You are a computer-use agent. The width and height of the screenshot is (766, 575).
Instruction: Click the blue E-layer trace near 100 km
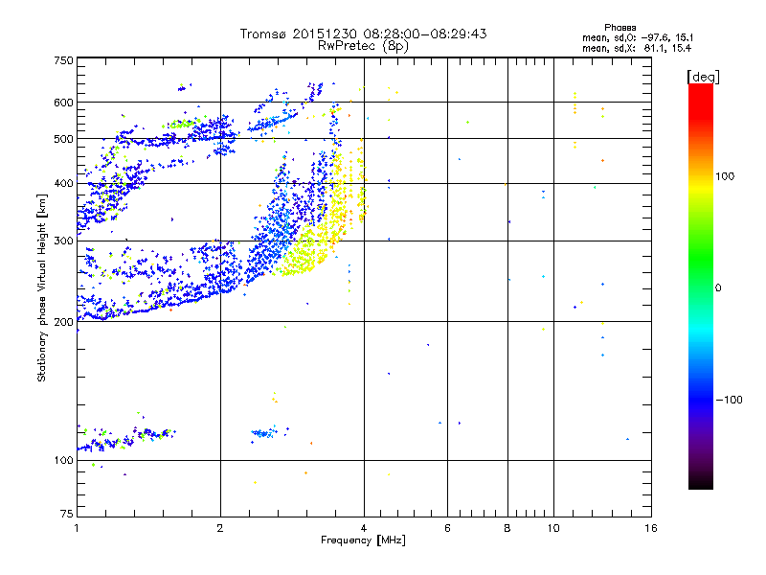126,439
